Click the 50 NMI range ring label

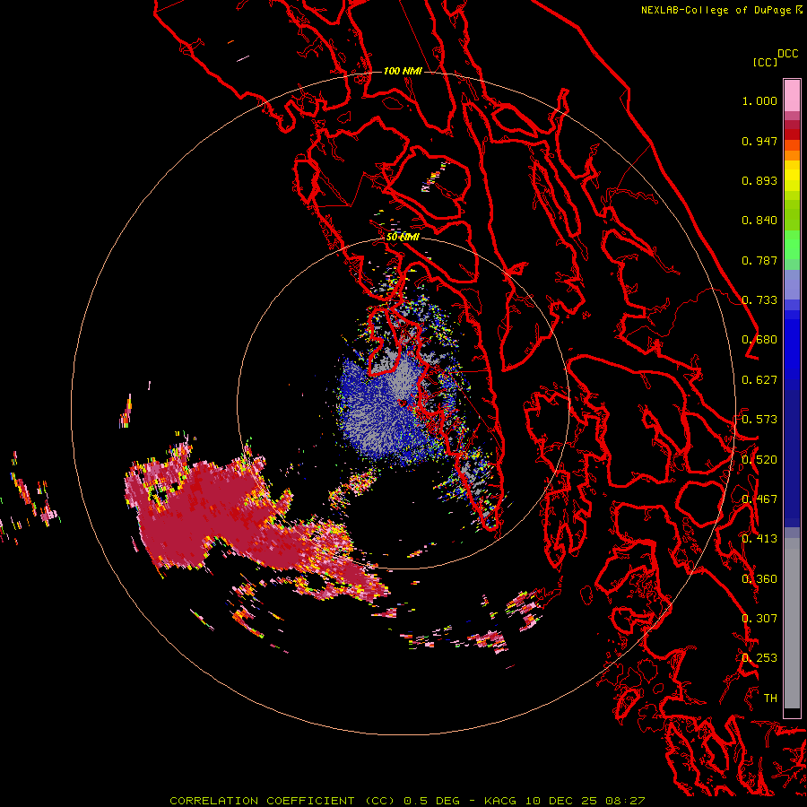(x=403, y=238)
